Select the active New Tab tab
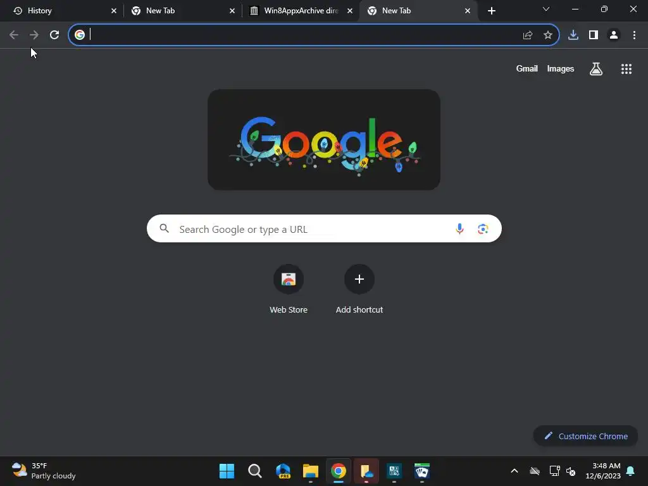The image size is (648, 486). tap(418, 11)
